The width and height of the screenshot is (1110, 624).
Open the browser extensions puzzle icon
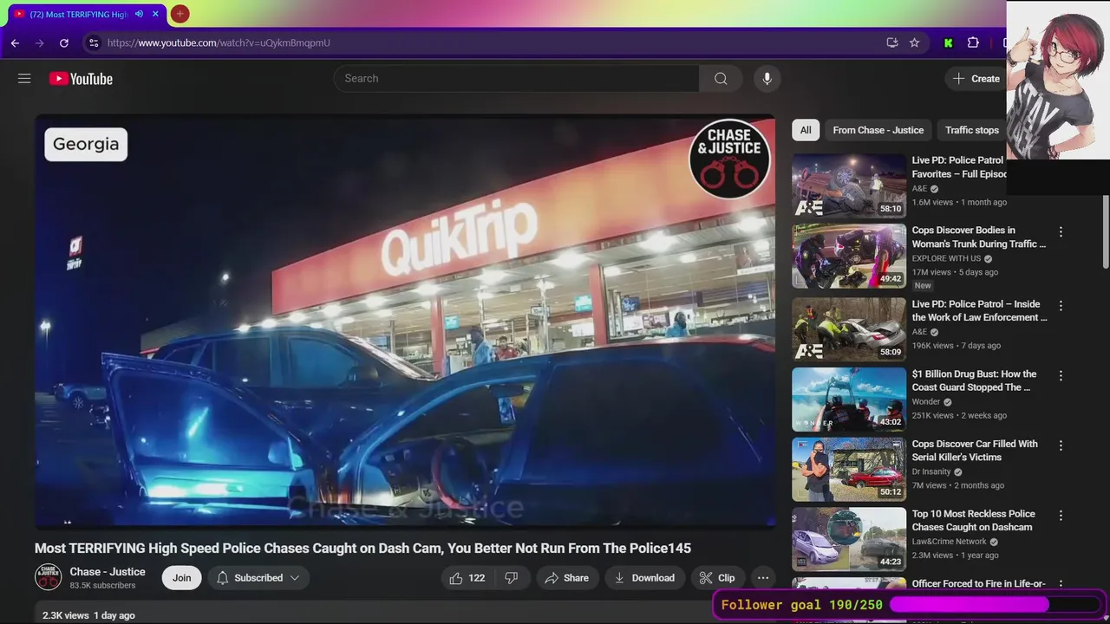973,42
